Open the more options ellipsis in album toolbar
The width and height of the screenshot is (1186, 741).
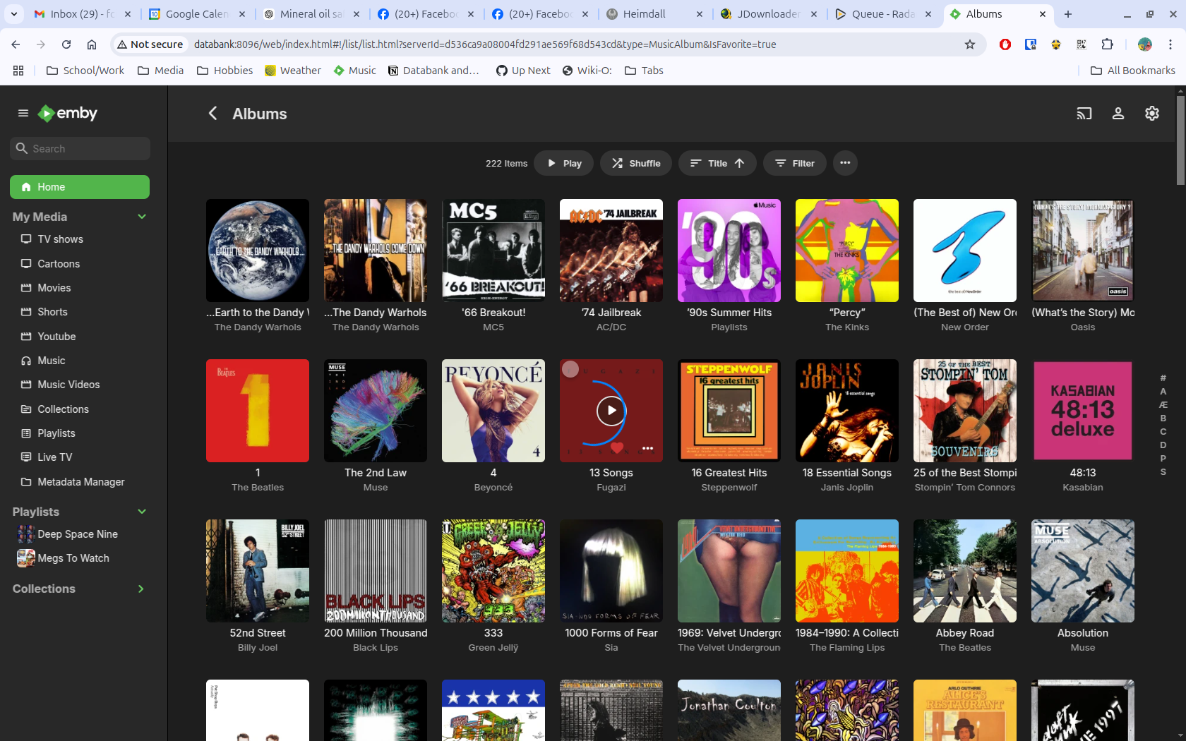coord(845,163)
